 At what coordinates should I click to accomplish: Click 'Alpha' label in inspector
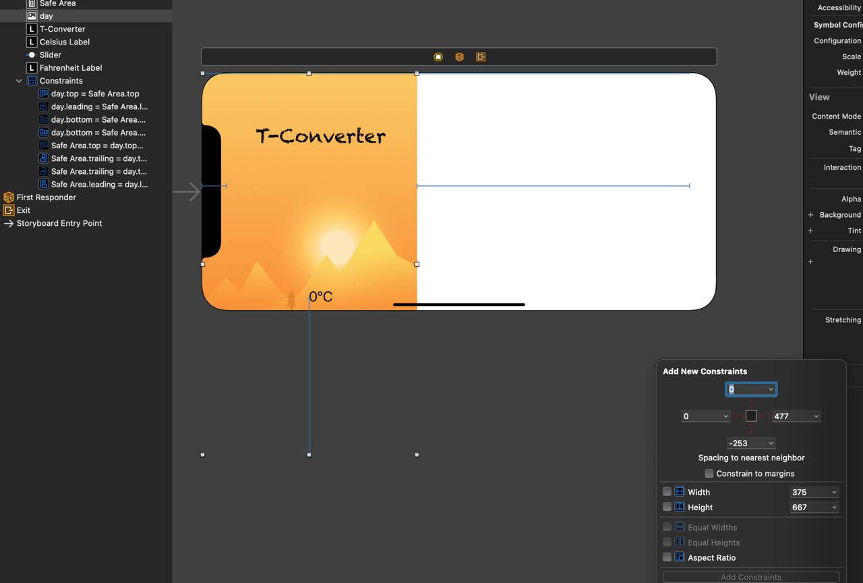tap(851, 199)
